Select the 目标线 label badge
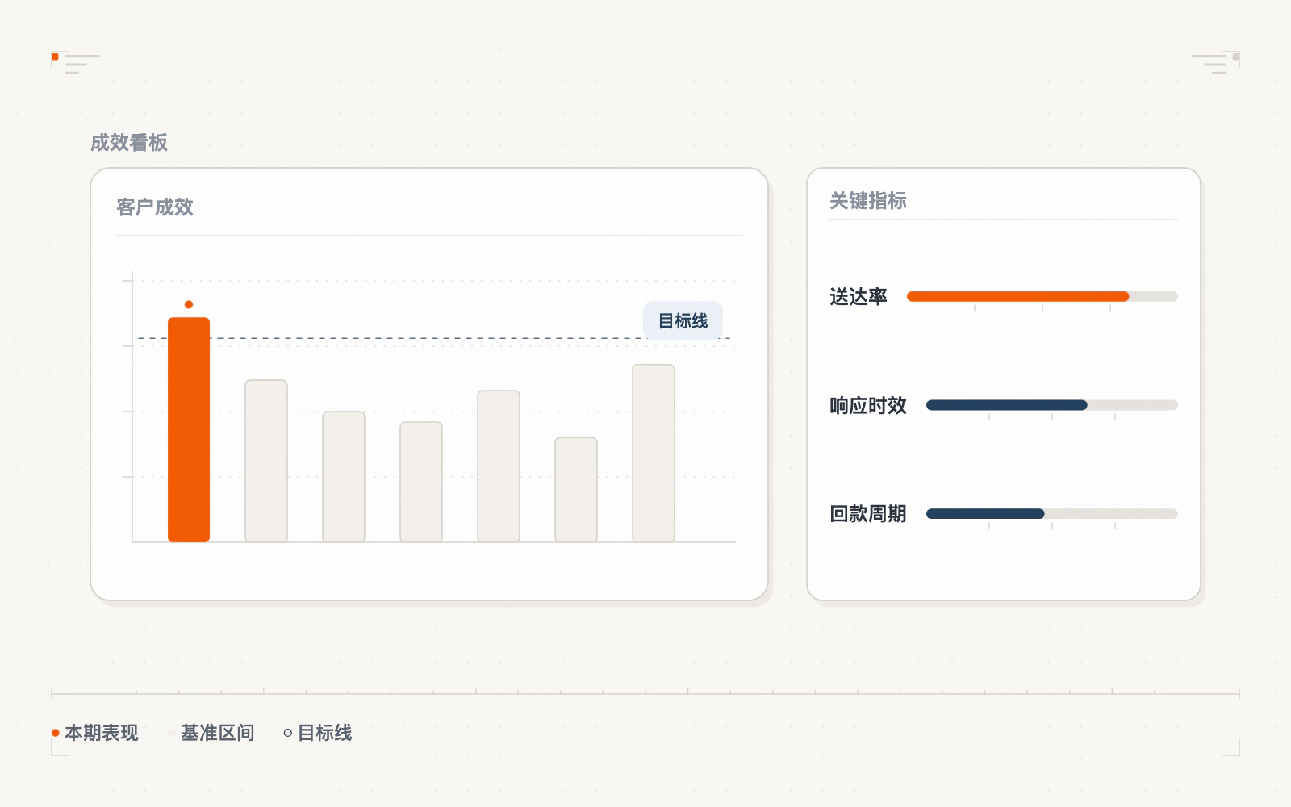 683,320
